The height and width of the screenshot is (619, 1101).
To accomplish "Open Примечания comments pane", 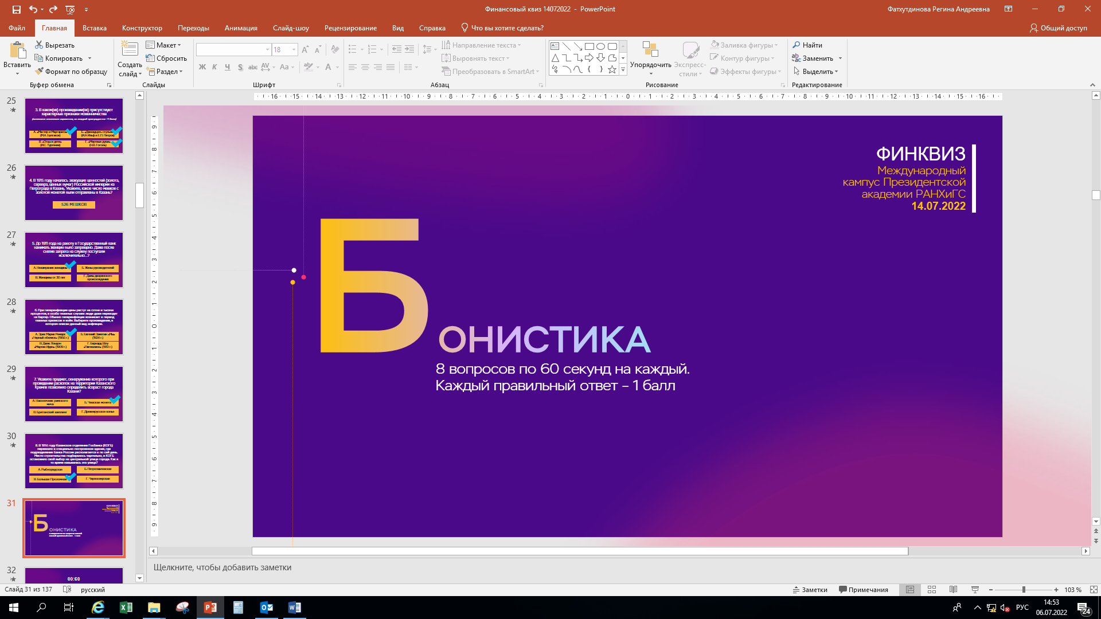I will click(x=864, y=590).
